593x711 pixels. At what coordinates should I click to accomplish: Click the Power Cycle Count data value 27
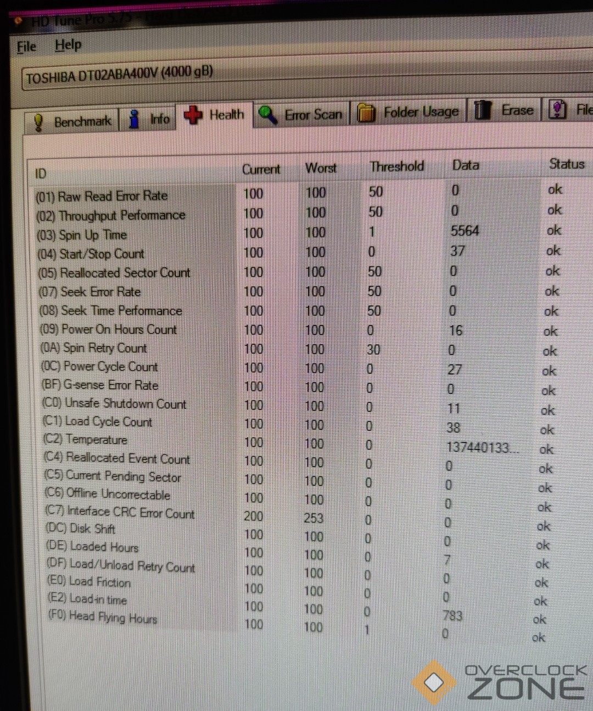[455, 370]
